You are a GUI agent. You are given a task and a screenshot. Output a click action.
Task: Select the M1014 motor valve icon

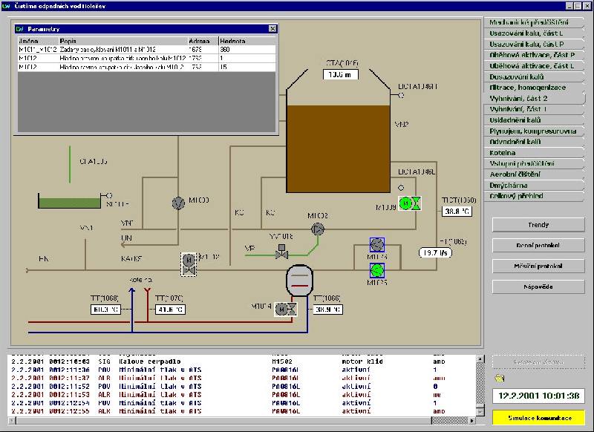point(284,309)
